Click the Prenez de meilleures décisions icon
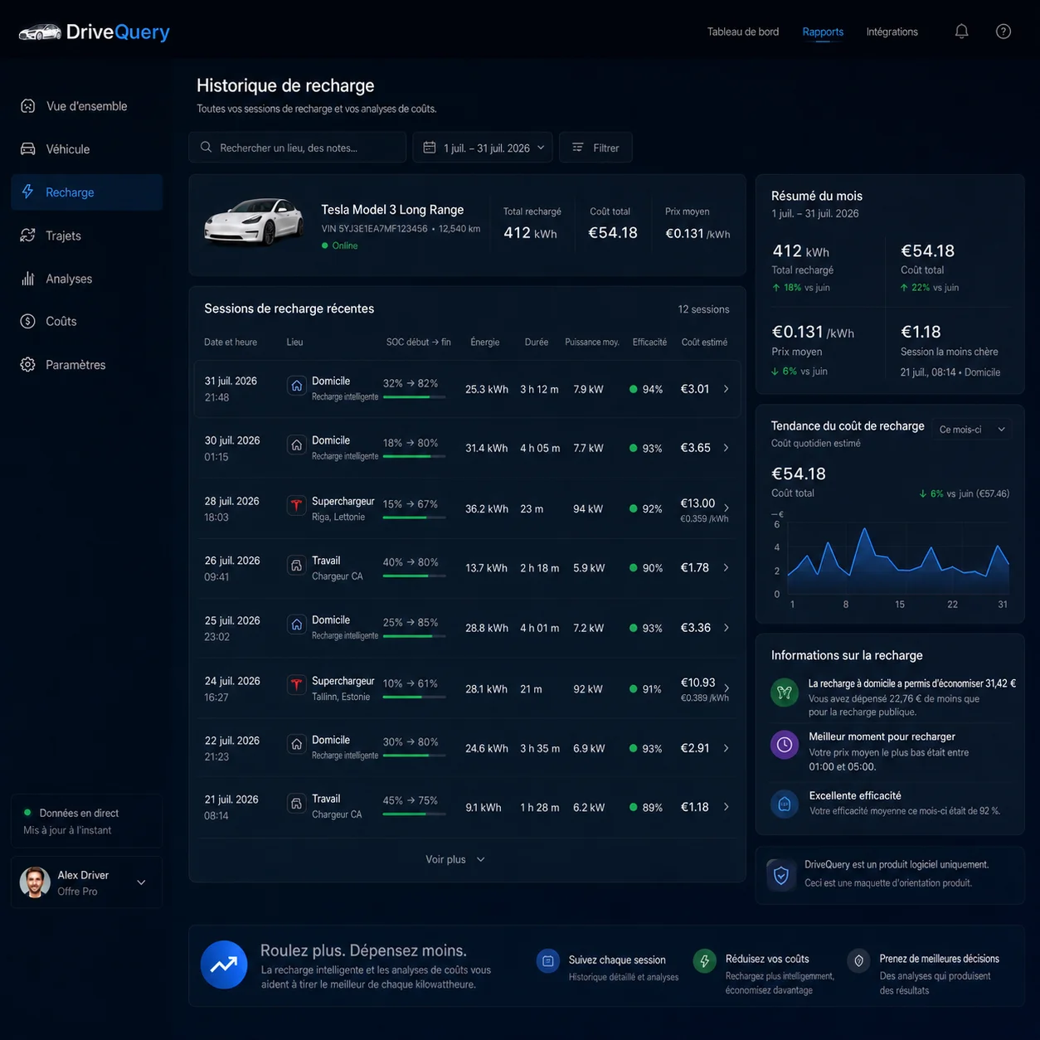The image size is (1040, 1040). (859, 960)
